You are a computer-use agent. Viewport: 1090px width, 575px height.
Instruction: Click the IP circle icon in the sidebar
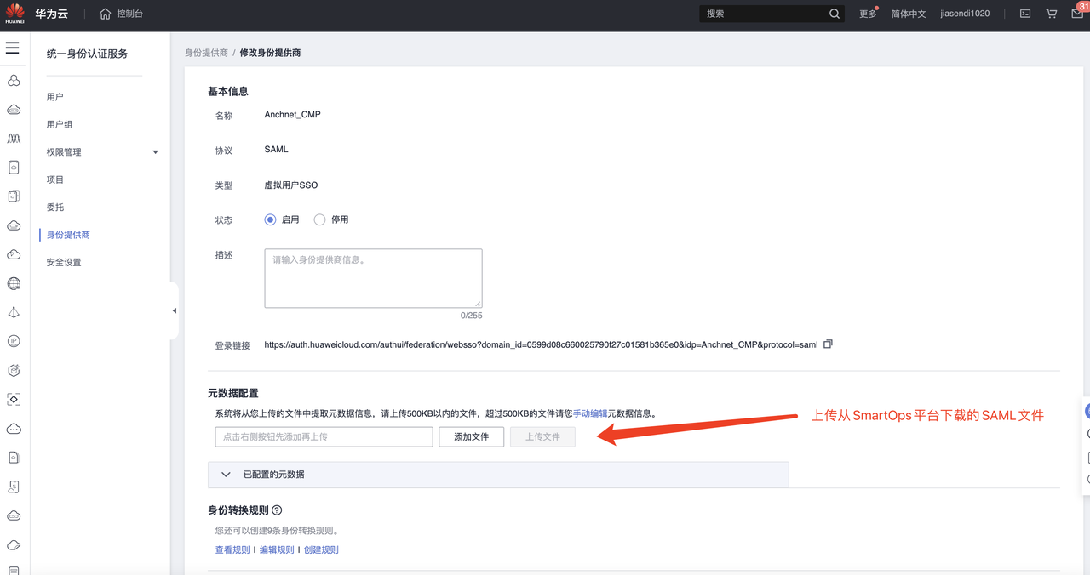tap(14, 341)
